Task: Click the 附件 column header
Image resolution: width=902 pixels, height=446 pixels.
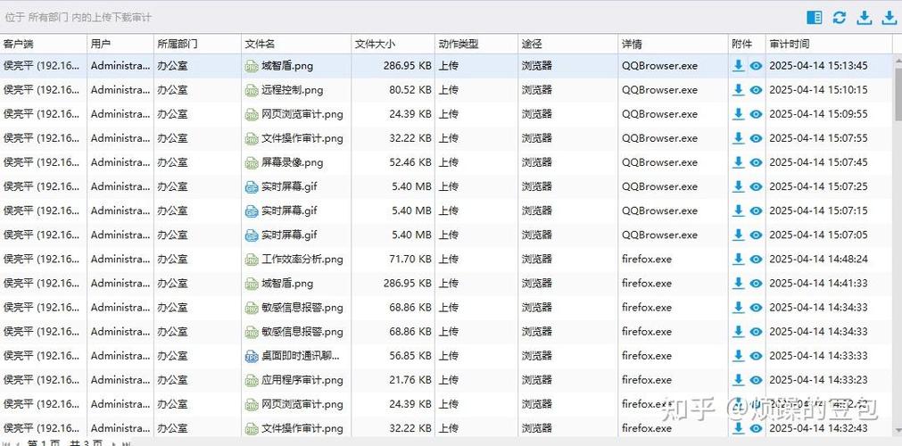Action: click(747, 44)
